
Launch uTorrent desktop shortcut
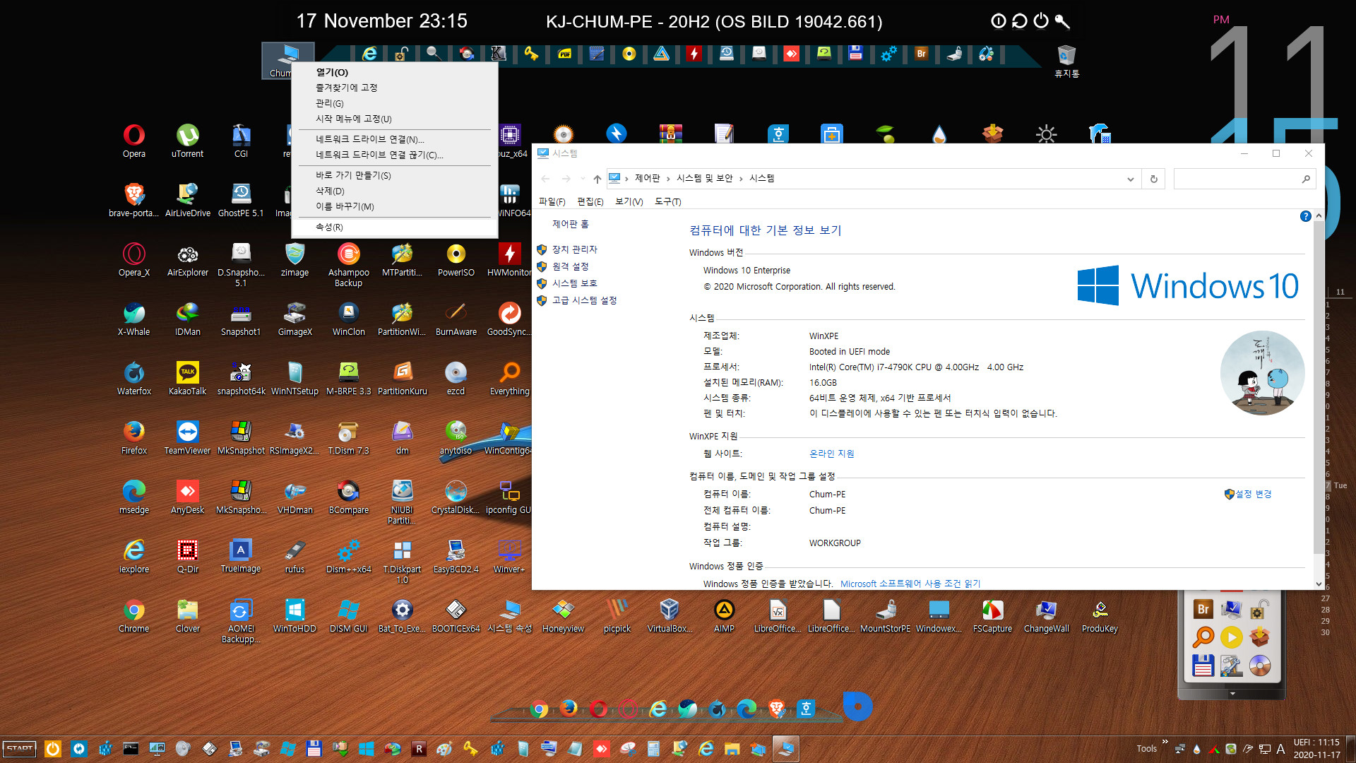click(187, 141)
